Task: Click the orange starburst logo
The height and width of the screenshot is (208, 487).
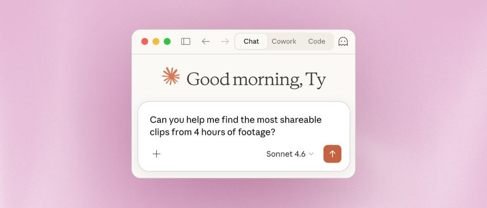Action: coord(171,76)
